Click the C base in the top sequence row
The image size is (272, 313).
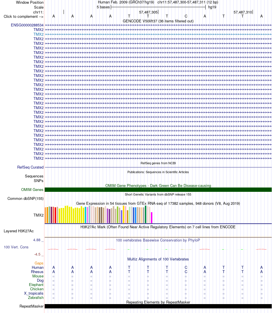pos(186,16)
